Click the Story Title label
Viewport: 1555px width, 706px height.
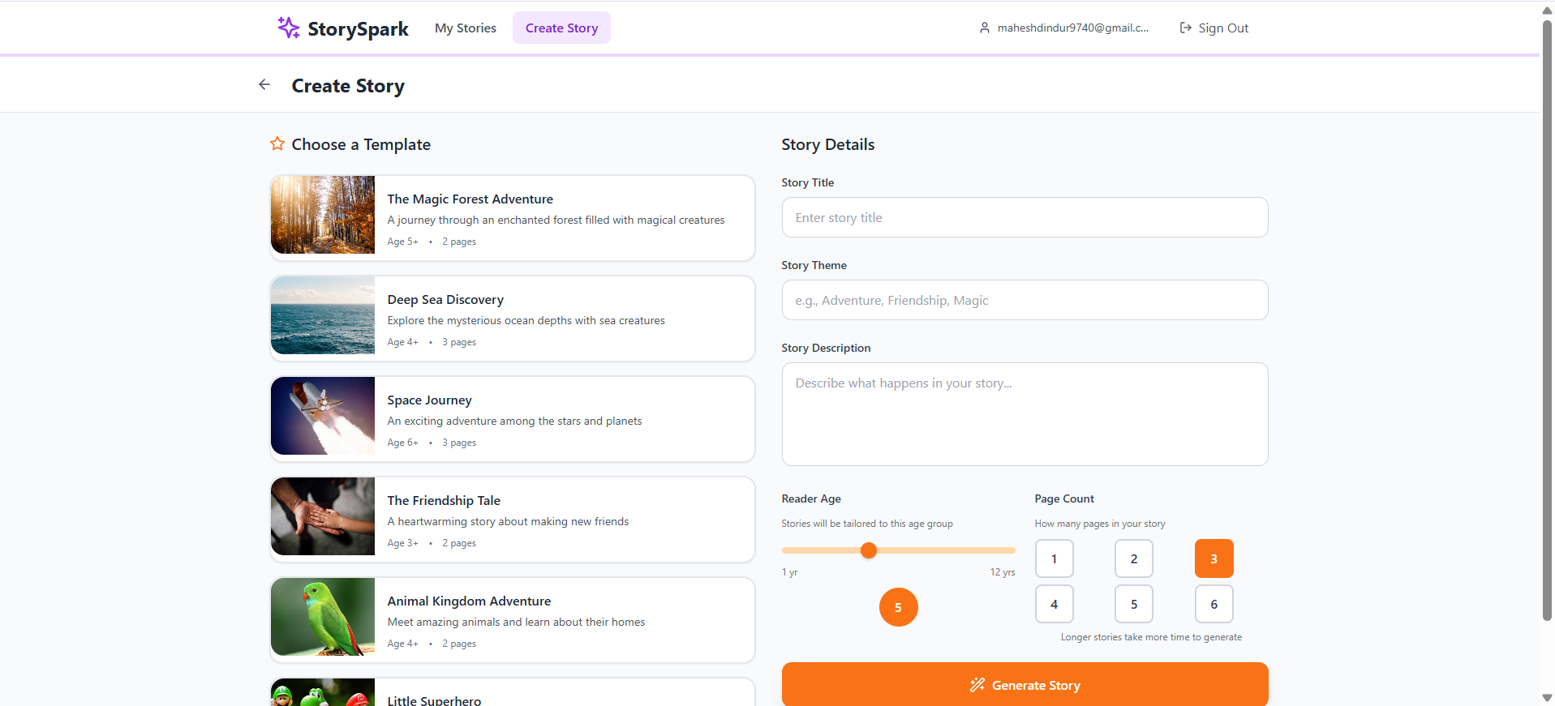click(807, 182)
